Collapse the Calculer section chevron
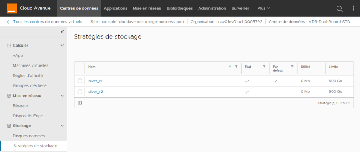 coord(62,46)
